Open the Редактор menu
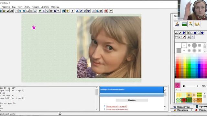This screenshot has width=207, height=116. pos(6,7)
